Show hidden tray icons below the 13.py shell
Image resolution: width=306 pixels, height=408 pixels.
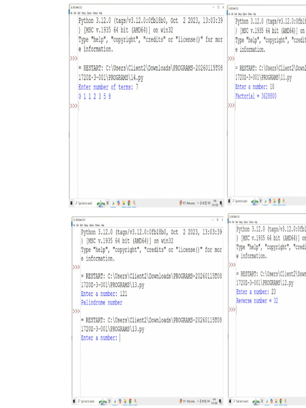(x=198, y=401)
